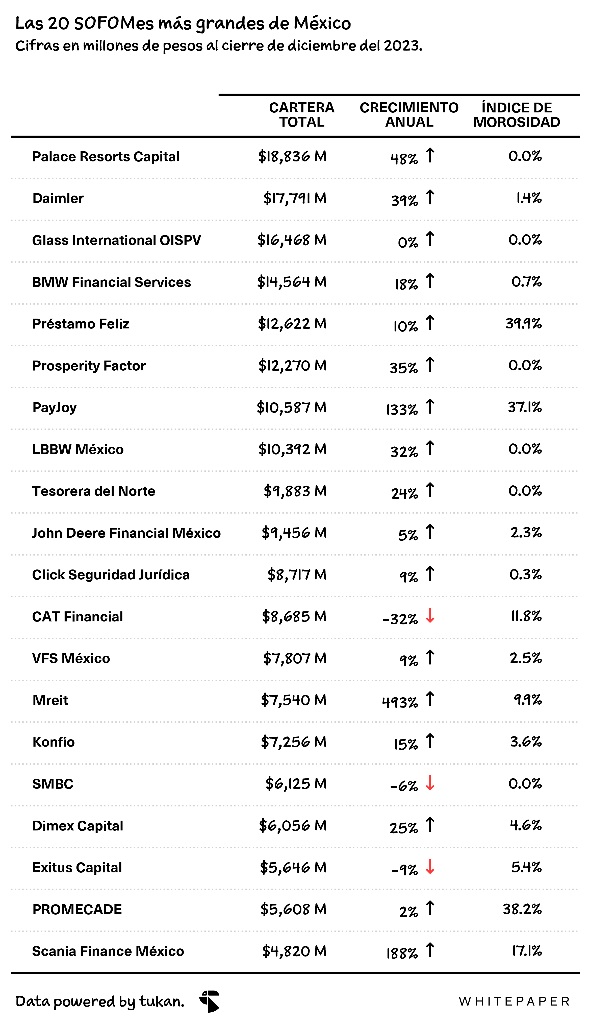This screenshot has height=1025, width=590.
Task: Click the up arrow in the Daimler row
Action: pos(430,198)
